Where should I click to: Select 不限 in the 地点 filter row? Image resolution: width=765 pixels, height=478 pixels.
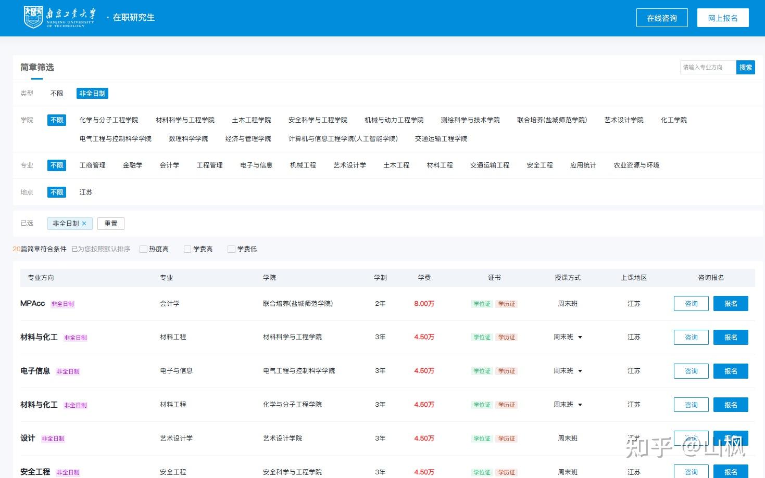[57, 192]
